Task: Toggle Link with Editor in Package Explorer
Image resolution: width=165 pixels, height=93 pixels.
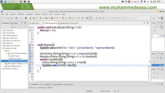Action: pyautogui.click(x=16, y=27)
